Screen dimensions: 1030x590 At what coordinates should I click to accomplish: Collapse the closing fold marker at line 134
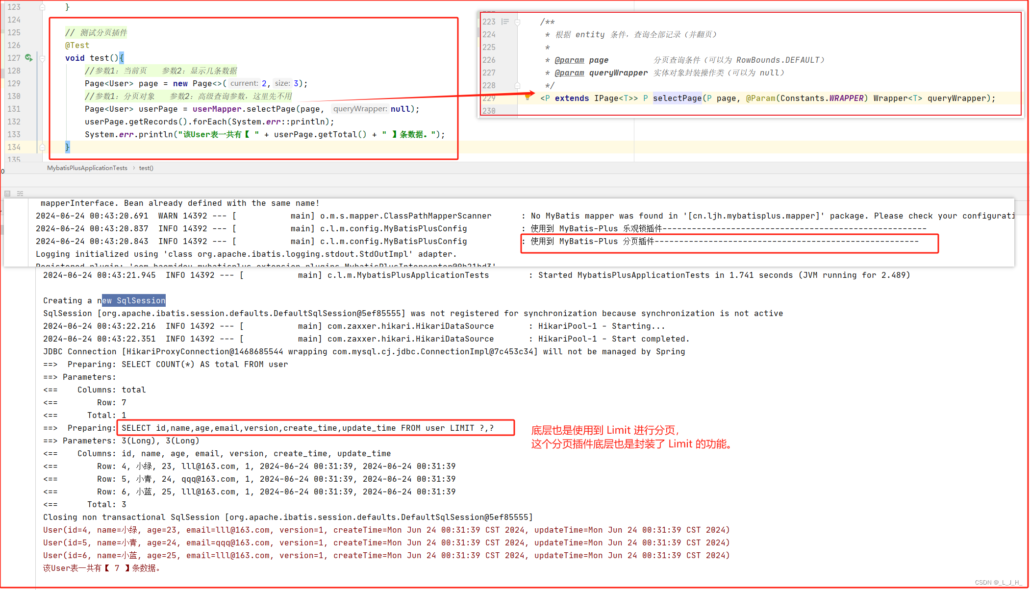point(43,147)
